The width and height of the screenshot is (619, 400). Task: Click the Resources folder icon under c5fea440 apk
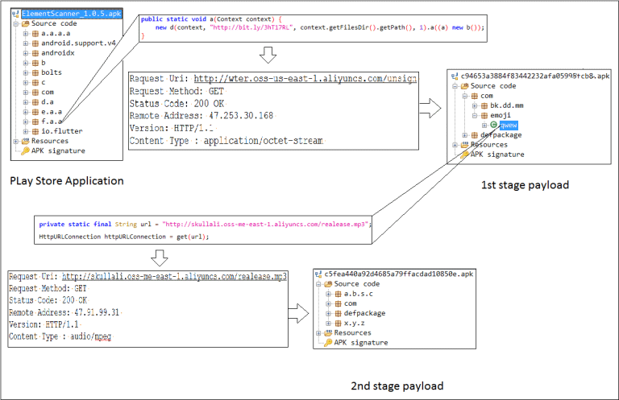(x=328, y=332)
